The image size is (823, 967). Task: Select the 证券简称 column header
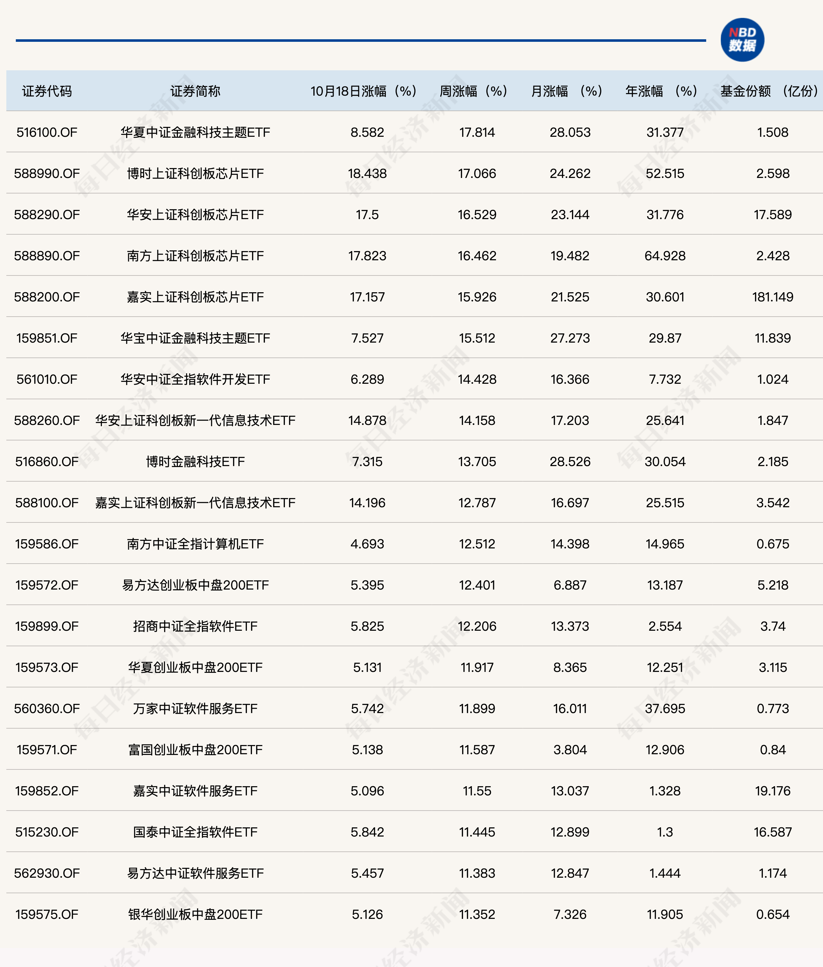click(x=195, y=91)
